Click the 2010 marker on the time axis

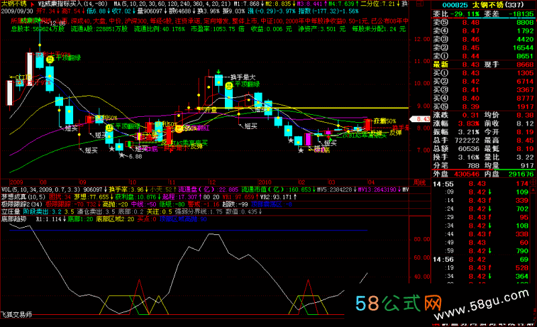pos(264,183)
